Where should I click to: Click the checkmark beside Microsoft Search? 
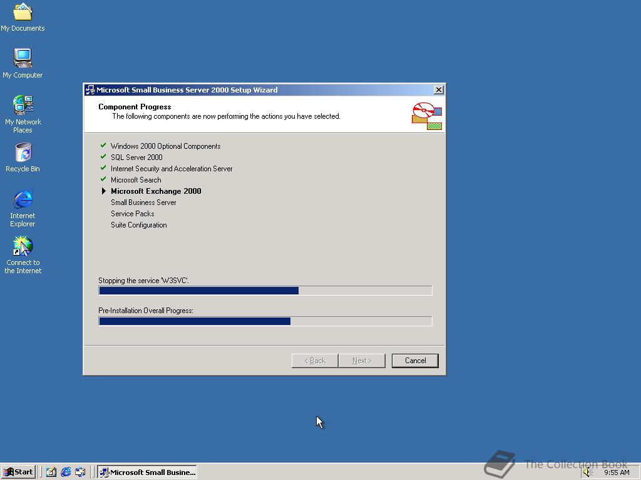tap(103, 179)
